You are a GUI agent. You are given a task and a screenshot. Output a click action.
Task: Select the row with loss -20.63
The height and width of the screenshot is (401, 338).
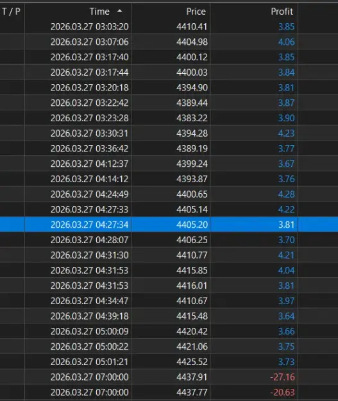(169, 392)
